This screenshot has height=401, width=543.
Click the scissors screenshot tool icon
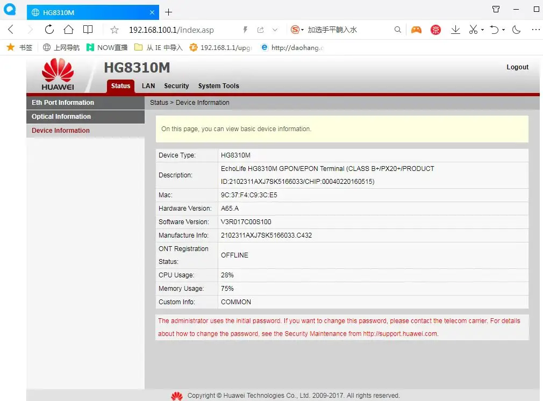[474, 30]
